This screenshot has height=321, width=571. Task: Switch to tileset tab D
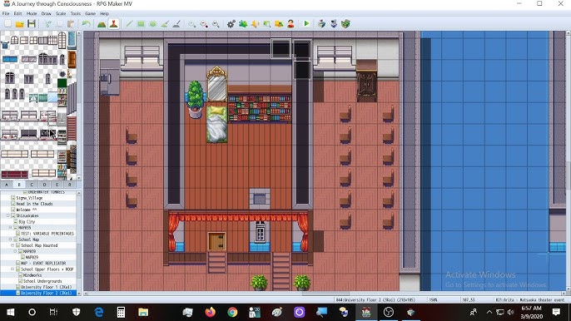pos(44,185)
